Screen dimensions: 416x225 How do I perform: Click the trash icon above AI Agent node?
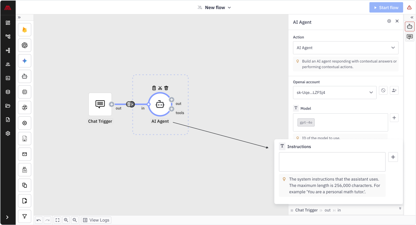click(x=166, y=88)
